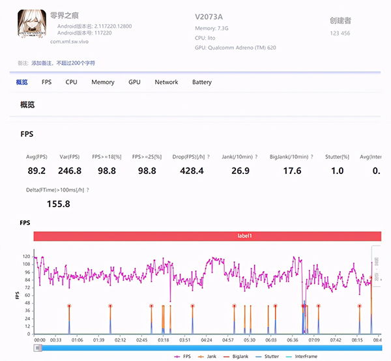The image size is (391, 361).
Task: Open the CPU tab
Action: (x=71, y=82)
